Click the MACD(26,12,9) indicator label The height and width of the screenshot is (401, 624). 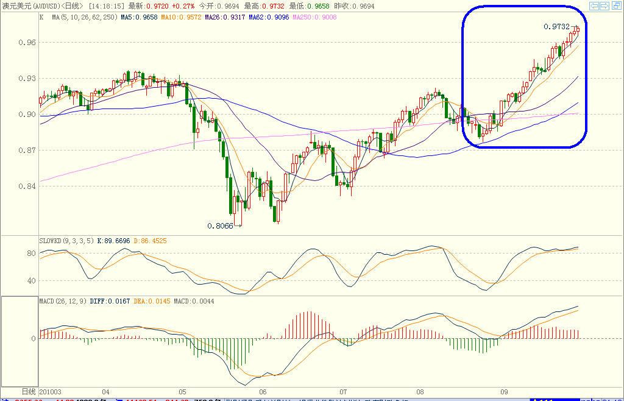click(x=63, y=301)
